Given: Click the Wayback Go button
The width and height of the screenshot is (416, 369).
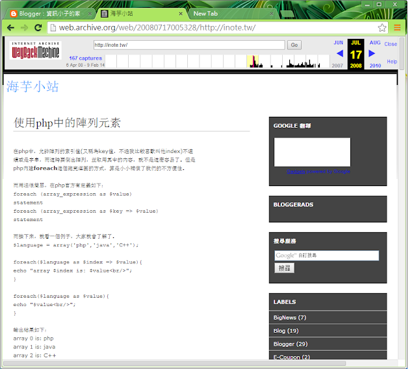Looking at the screenshot, I should (294, 45).
